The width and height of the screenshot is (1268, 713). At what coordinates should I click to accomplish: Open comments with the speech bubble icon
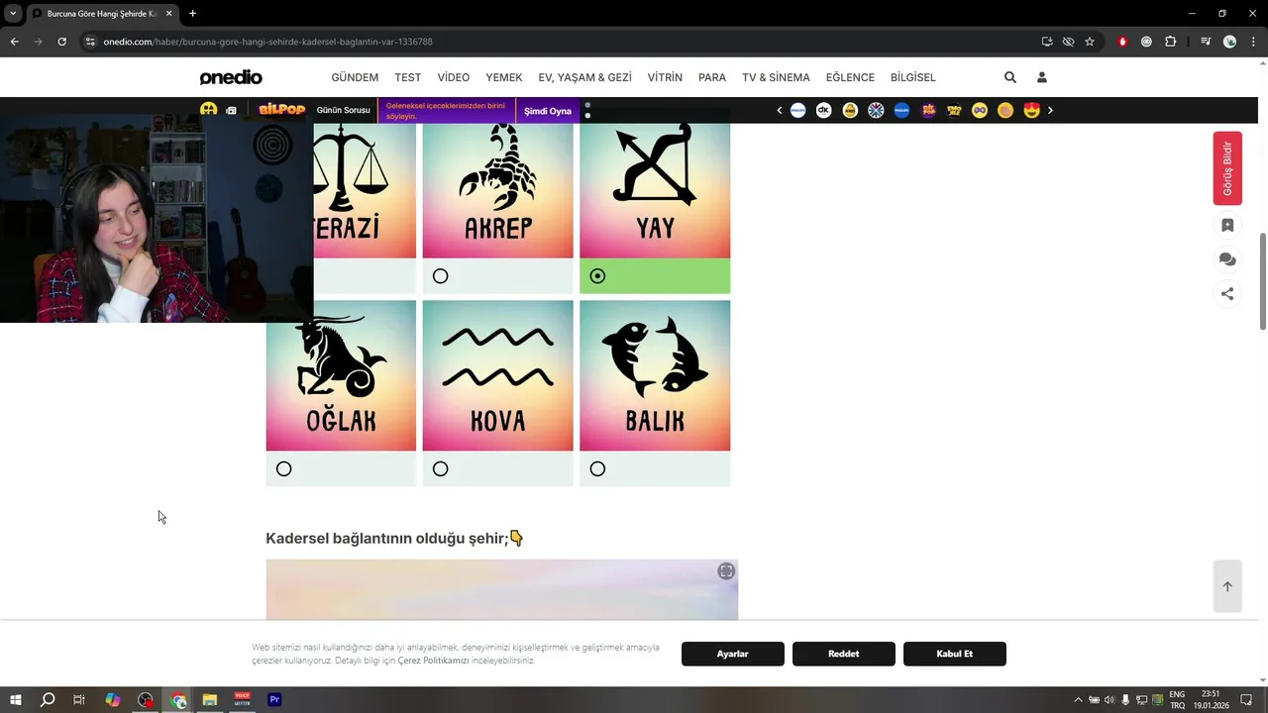(x=1227, y=259)
